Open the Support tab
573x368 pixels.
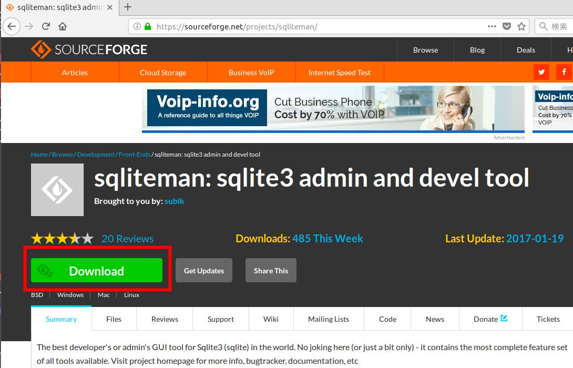(221, 319)
